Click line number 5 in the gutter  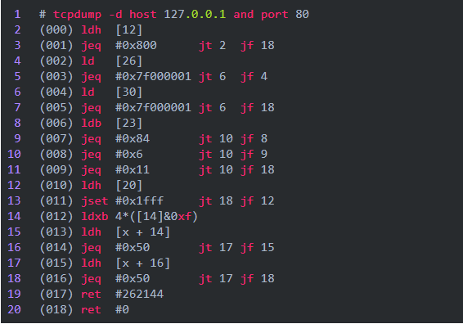(17, 76)
